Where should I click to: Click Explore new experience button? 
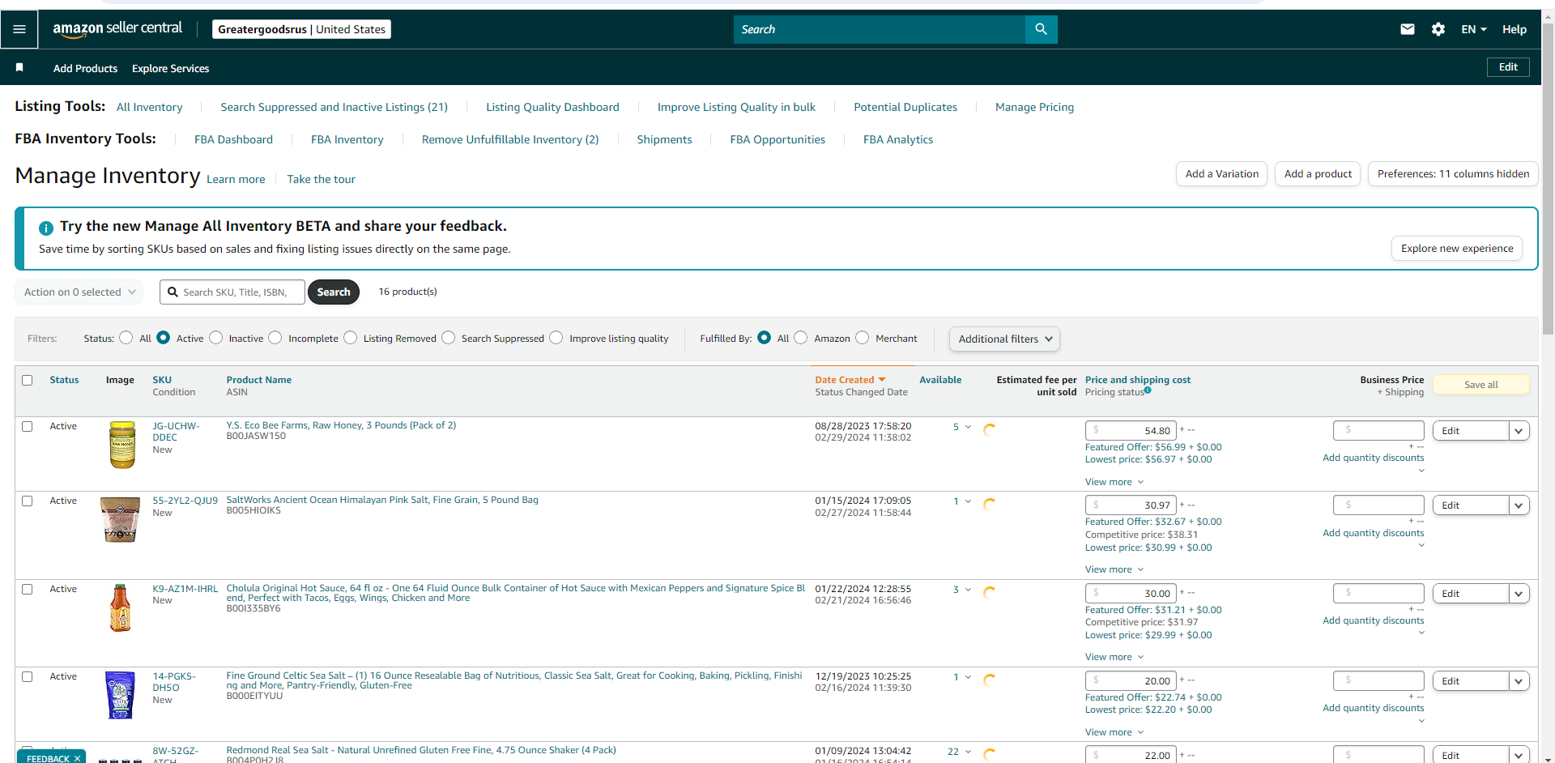click(1457, 249)
